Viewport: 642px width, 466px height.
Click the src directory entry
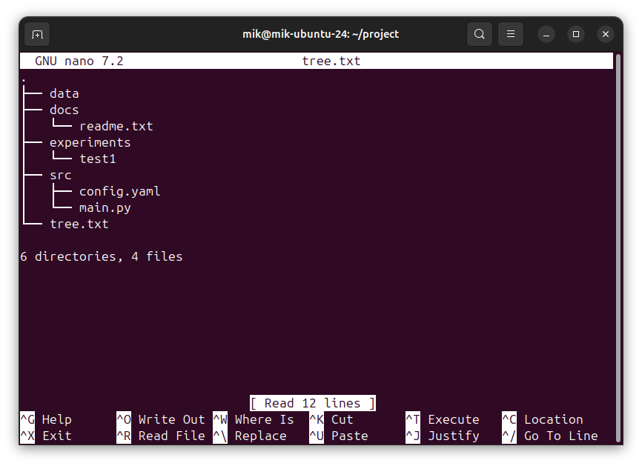pyautogui.click(x=60, y=175)
